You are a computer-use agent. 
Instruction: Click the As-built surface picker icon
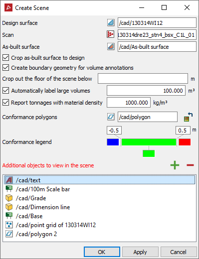click(x=111, y=46)
